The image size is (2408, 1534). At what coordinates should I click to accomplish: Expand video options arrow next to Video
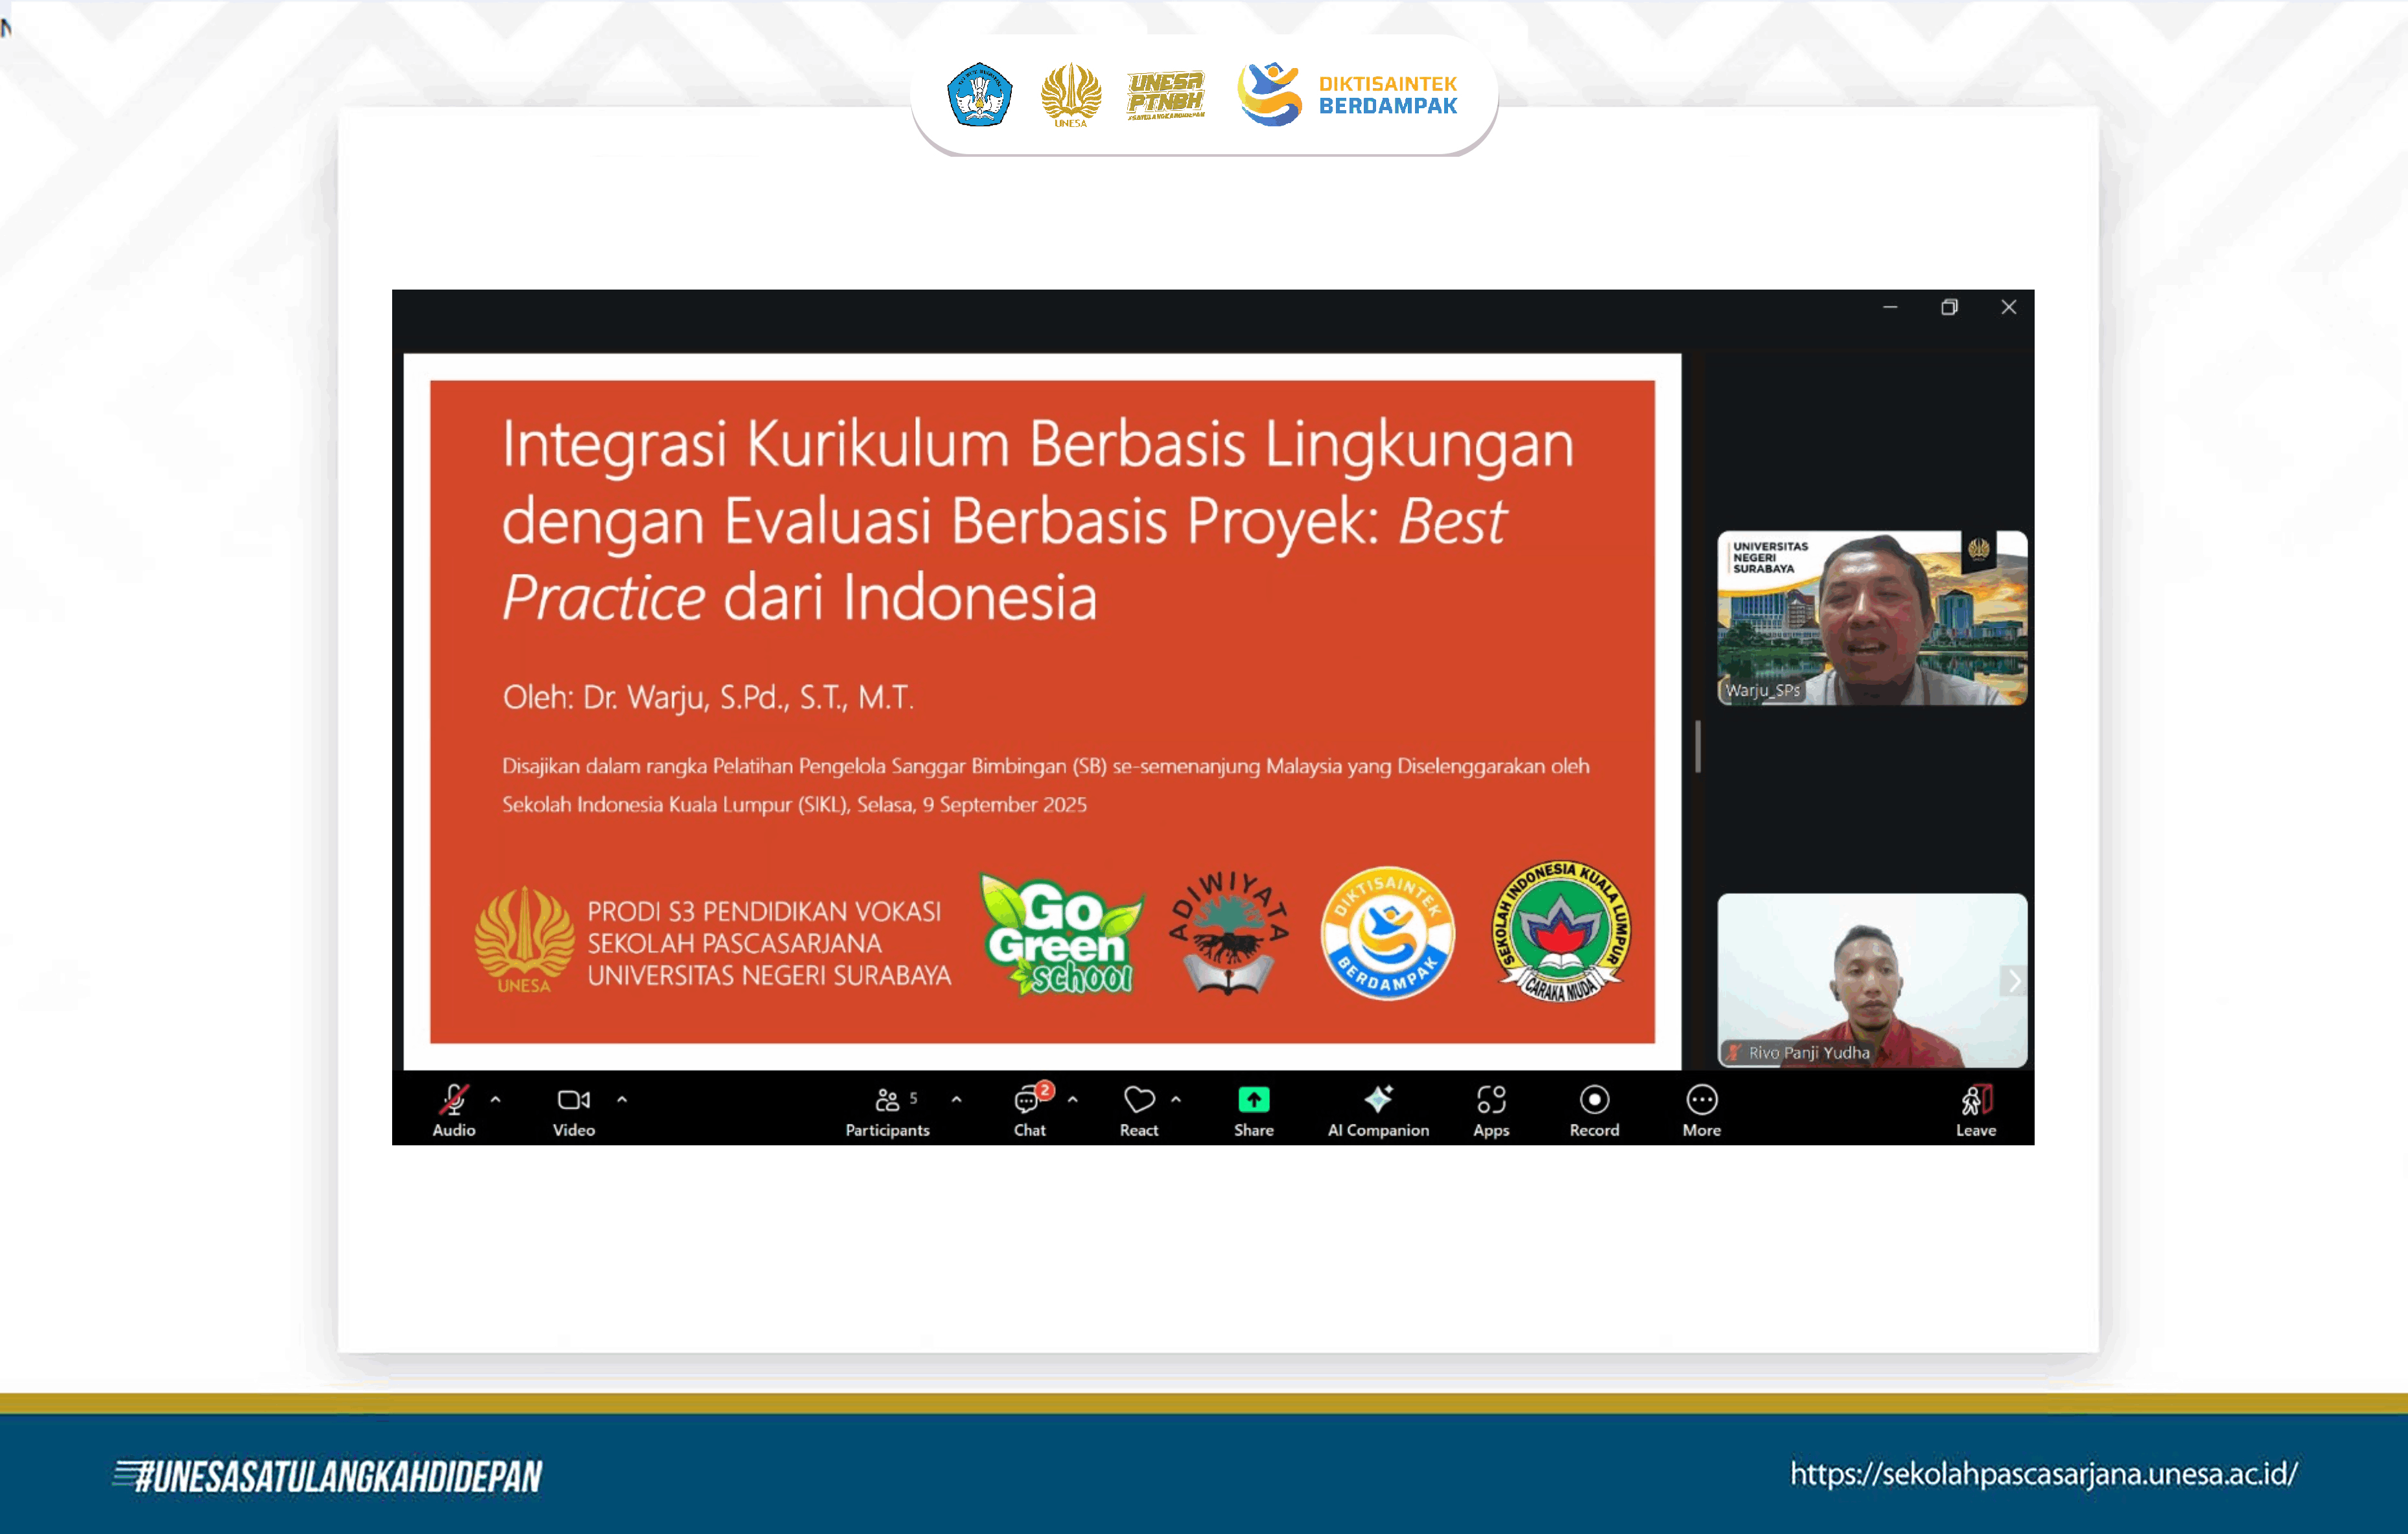pos(622,1099)
